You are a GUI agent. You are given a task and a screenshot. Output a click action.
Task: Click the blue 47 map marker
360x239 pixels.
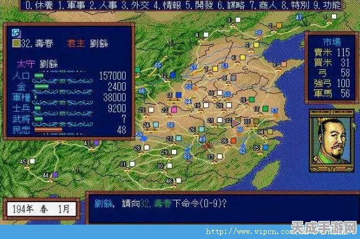[299, 17]
